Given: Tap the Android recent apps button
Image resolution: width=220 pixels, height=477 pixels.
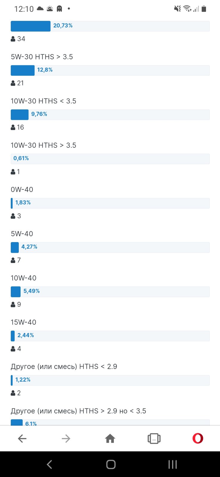Looking at the screenshot, I should coord(173,464).
